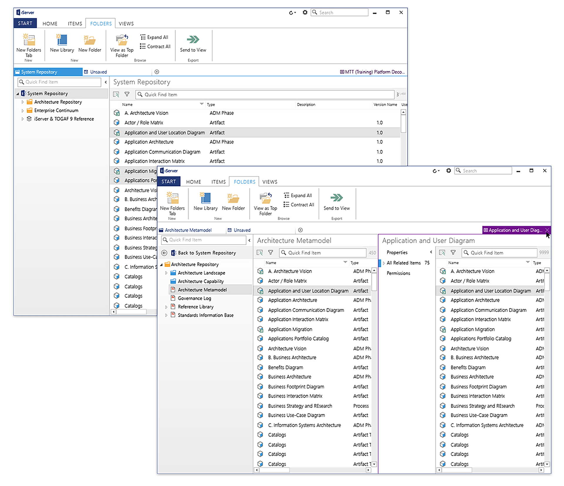The image size is (564, 486).
Task: Click New Folders Tab in front window ribbon
Action: point(172,204)
